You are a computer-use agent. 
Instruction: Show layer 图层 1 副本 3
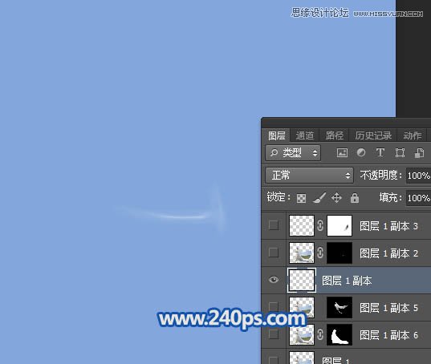pos(273,225)
